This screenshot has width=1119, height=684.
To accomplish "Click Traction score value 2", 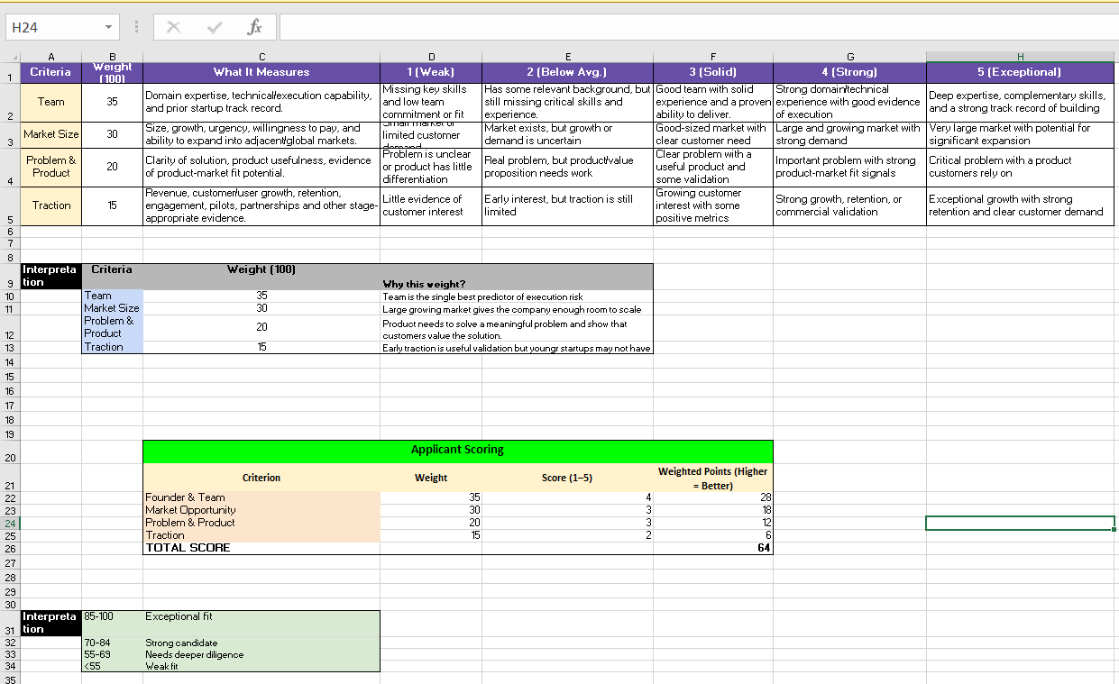I will (567, 535).
